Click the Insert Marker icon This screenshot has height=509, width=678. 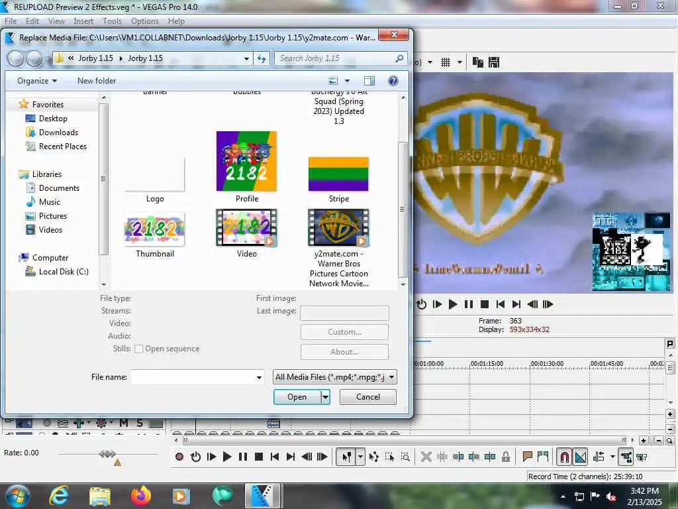pos(527,457)
